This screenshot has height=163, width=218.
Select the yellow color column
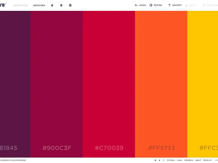[x=203, y=84]
